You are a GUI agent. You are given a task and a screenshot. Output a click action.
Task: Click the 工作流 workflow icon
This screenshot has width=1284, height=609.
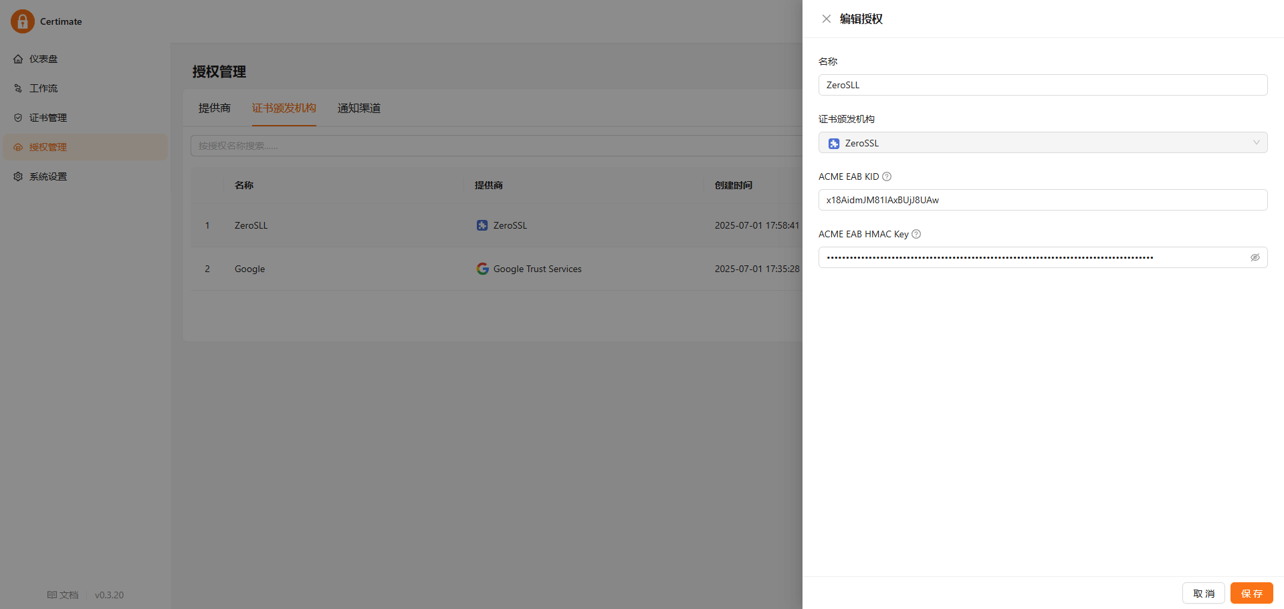[18, 88]
